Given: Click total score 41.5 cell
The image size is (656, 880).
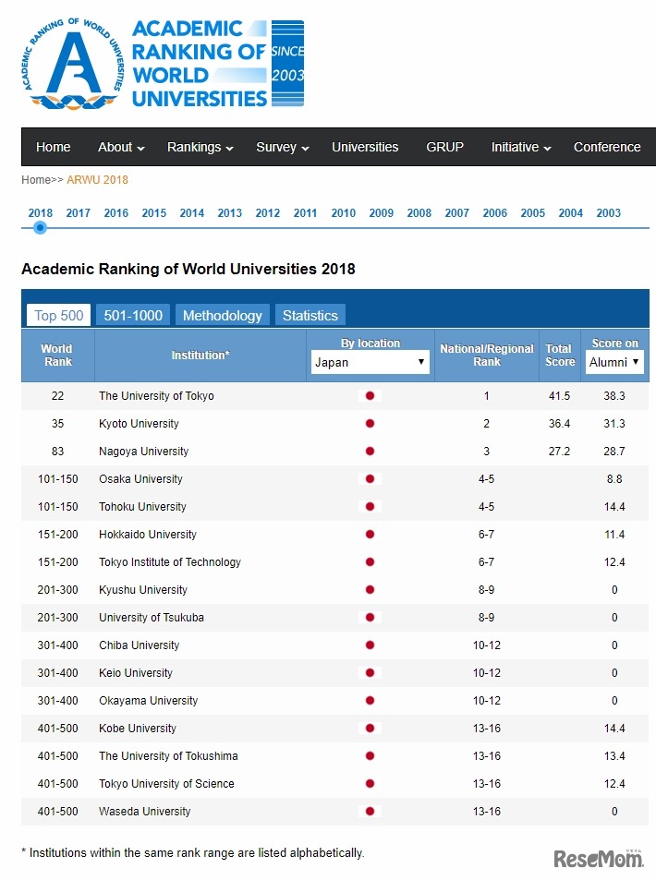Looking at the screenshot, I should tap(559, 395).
